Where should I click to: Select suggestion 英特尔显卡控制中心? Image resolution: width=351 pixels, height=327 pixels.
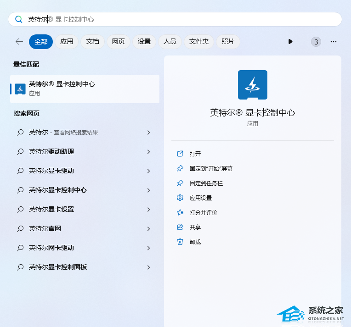point(85,190)
